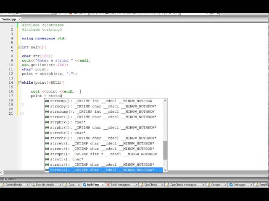Click the function icon beside strspn()
The height and width of the screenshot is (201, 269).
pyautogui.click(x=47, y=154)
